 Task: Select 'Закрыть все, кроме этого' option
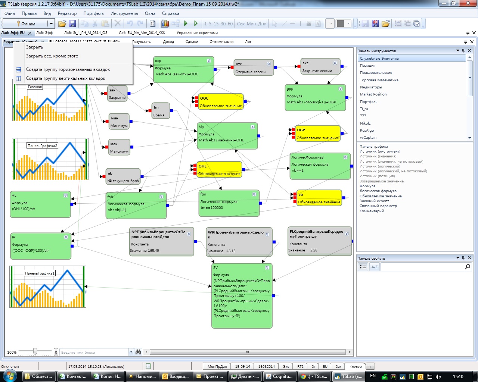pyautogui.click(x=52, y=56)
